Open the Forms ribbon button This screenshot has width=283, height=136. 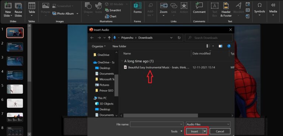[137, 8]
